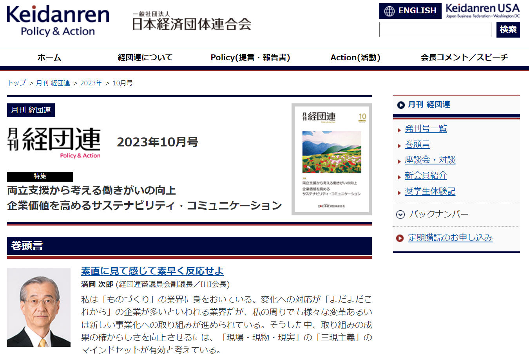Focus the site search input field
529x361 pixels.
click(x=435, y=30)
